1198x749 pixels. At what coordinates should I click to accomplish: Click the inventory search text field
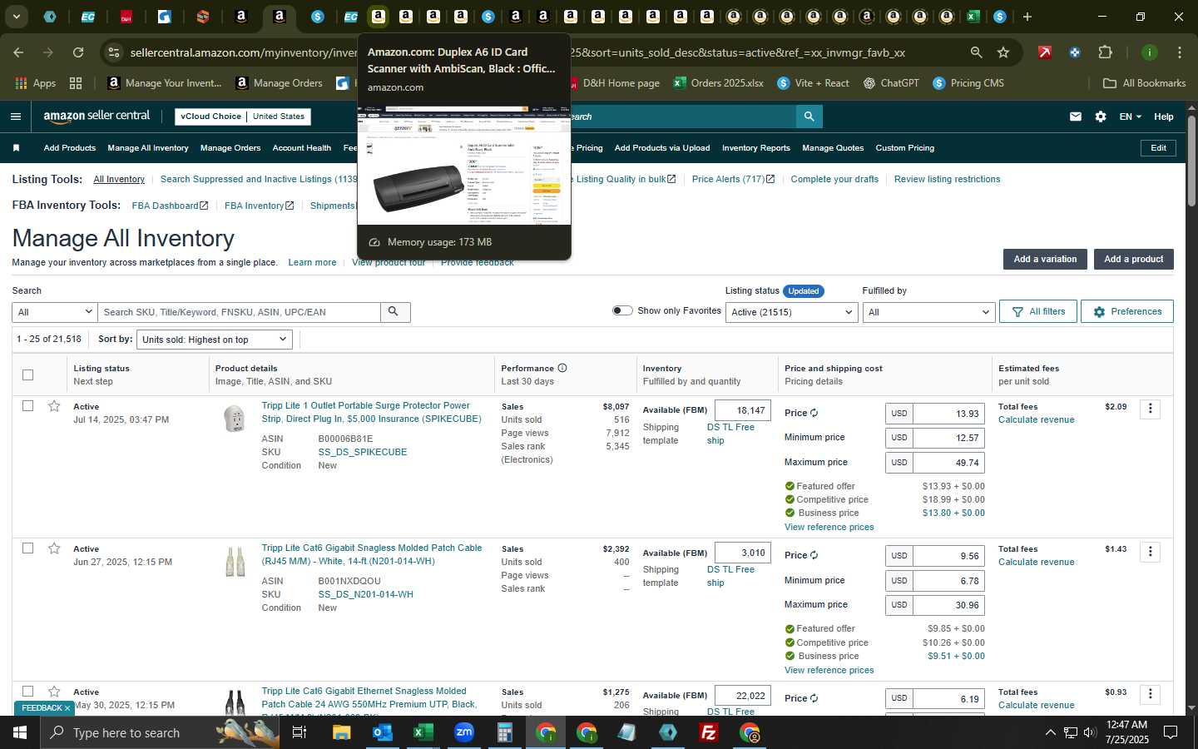tap(240, 312)
